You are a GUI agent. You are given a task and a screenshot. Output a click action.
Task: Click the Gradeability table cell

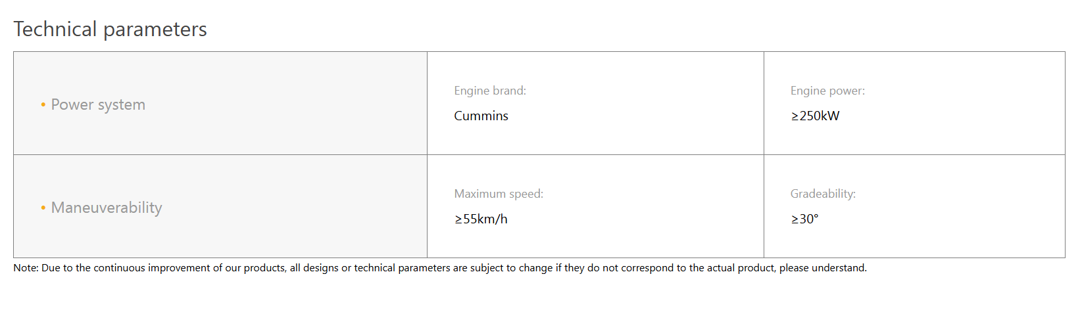coord(914,206)
